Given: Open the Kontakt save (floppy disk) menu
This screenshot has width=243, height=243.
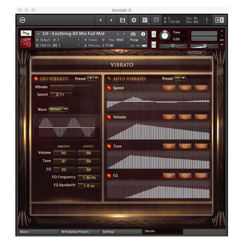Looking at the screenshot, I should [x=122, y=20].
